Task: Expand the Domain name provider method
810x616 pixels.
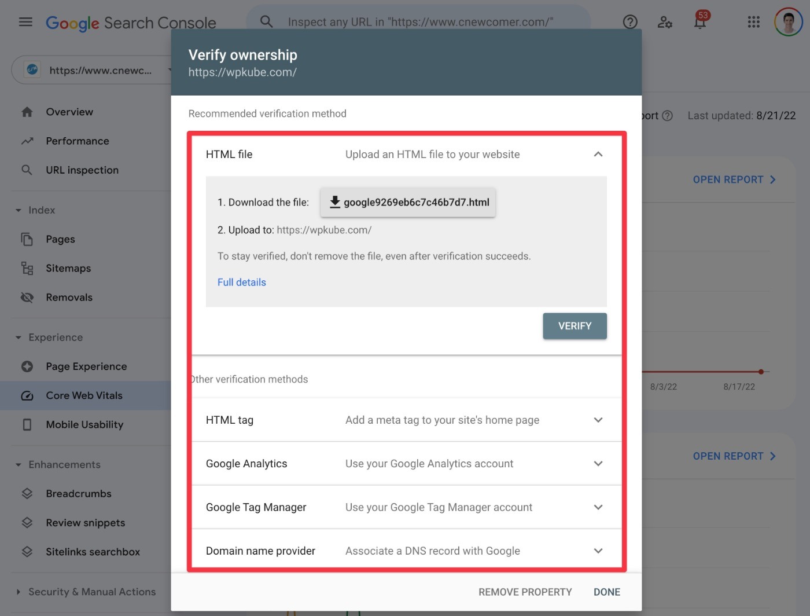Action: click(x=598, y=551)
